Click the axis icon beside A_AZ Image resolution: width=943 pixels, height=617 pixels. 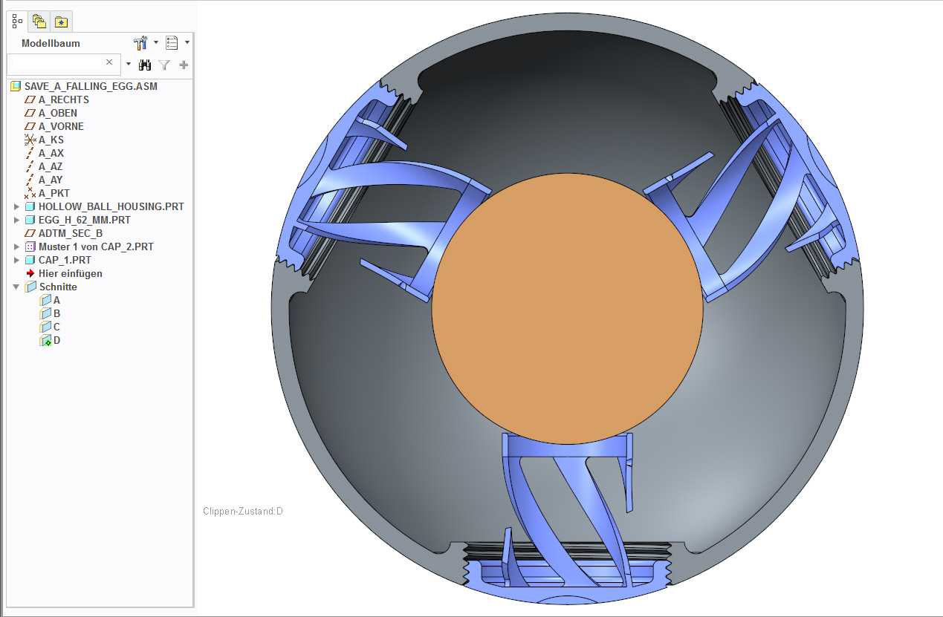coord(30,166)
